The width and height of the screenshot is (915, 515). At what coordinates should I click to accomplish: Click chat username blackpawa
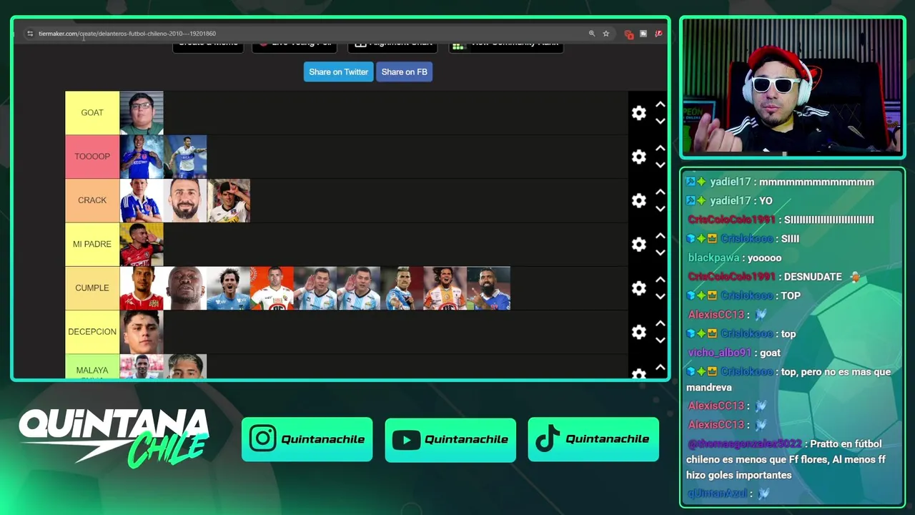[713, 257]
